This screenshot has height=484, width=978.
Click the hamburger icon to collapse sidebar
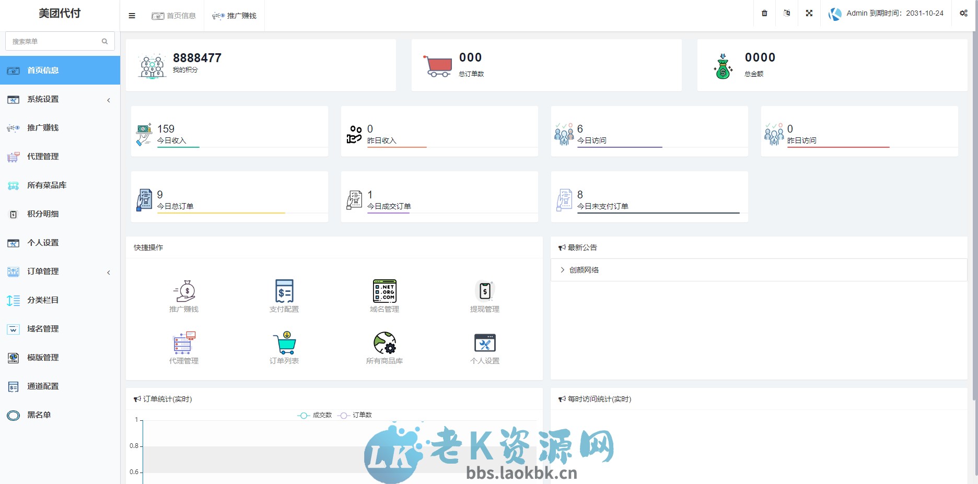(x=132, y=15)
